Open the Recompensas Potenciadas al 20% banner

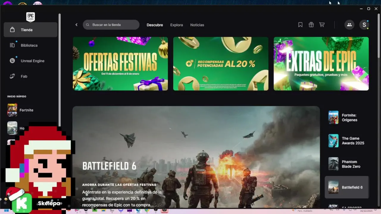[x=221, y=64]
